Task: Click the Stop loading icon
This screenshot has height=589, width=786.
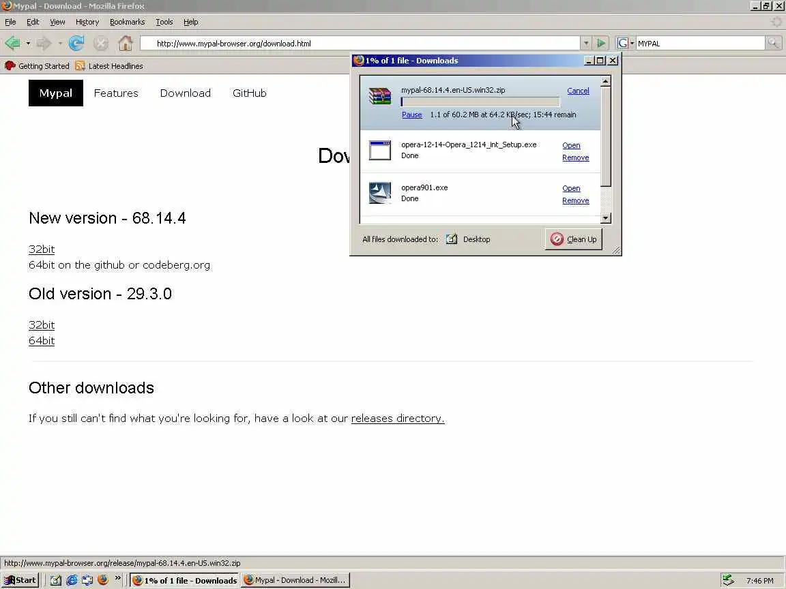Action: pyautogui.click(x=101, y=44)
